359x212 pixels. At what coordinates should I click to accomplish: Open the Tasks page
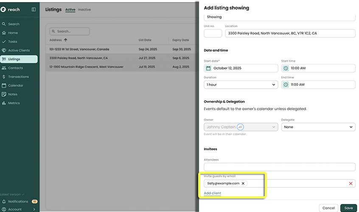click(13, 42)
